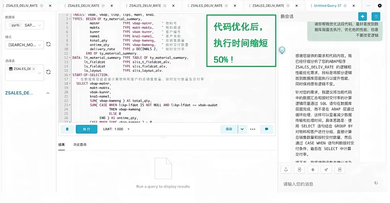Refresh the 选择表 table list
Viewport: 390px width, 203px height.
pyautogui.click(x=48, y=72)
